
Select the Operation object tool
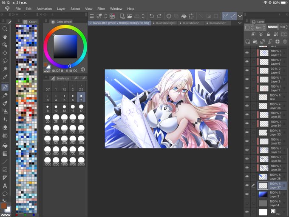5,45
